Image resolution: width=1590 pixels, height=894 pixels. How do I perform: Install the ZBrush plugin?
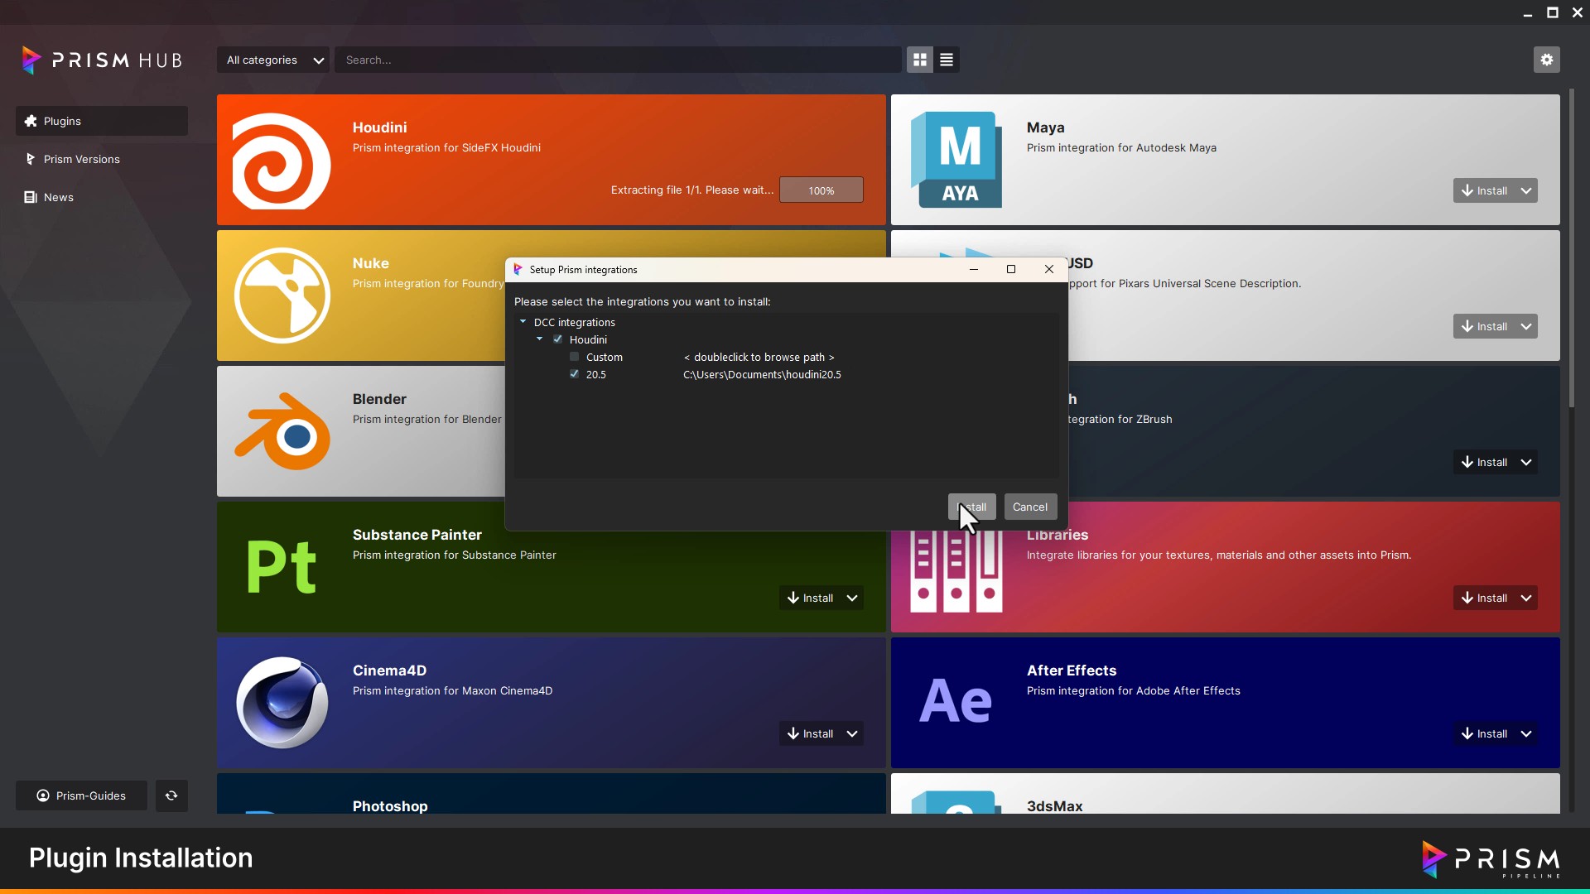pos(1484,462)
